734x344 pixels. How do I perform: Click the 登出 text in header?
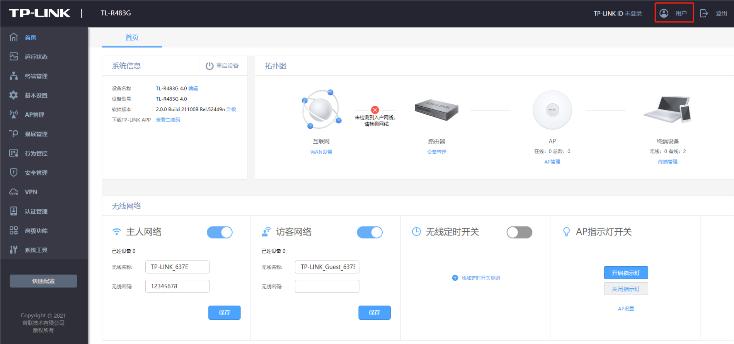point(721,14)
